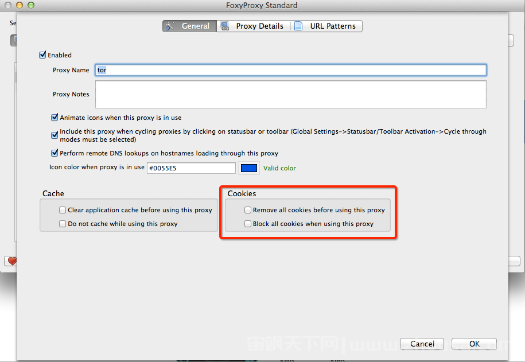Click the 'Valid color' status text
The height and width of the screenshot is (362, 525).
(x=279, y=168)
